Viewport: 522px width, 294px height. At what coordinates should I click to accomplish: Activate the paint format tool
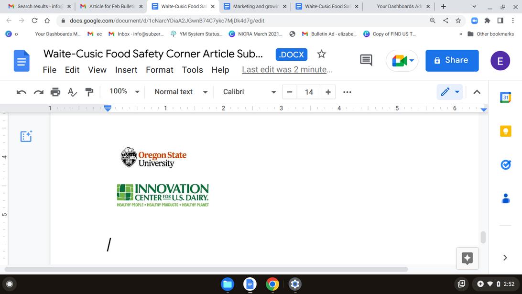pos(89,92)
